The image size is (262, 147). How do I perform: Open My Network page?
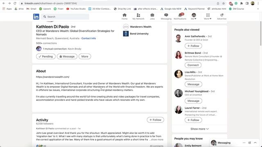[138, 16]
